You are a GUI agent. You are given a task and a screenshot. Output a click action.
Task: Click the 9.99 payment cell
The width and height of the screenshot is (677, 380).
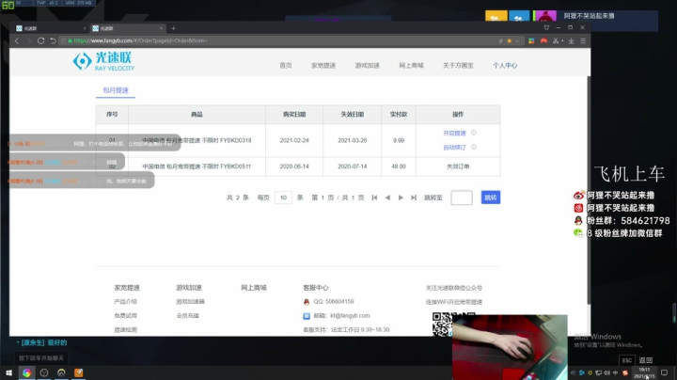398,140
